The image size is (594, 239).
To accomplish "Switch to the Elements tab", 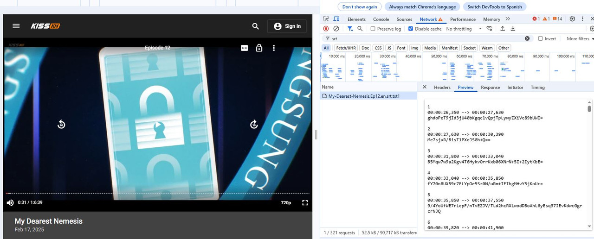I will point(356,19).
